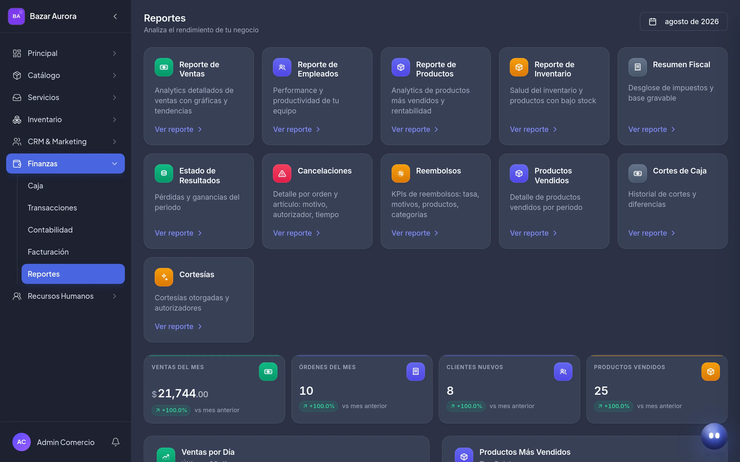Click the Reembolsos orange icon
Screen dimensions: 740x462
401,174
